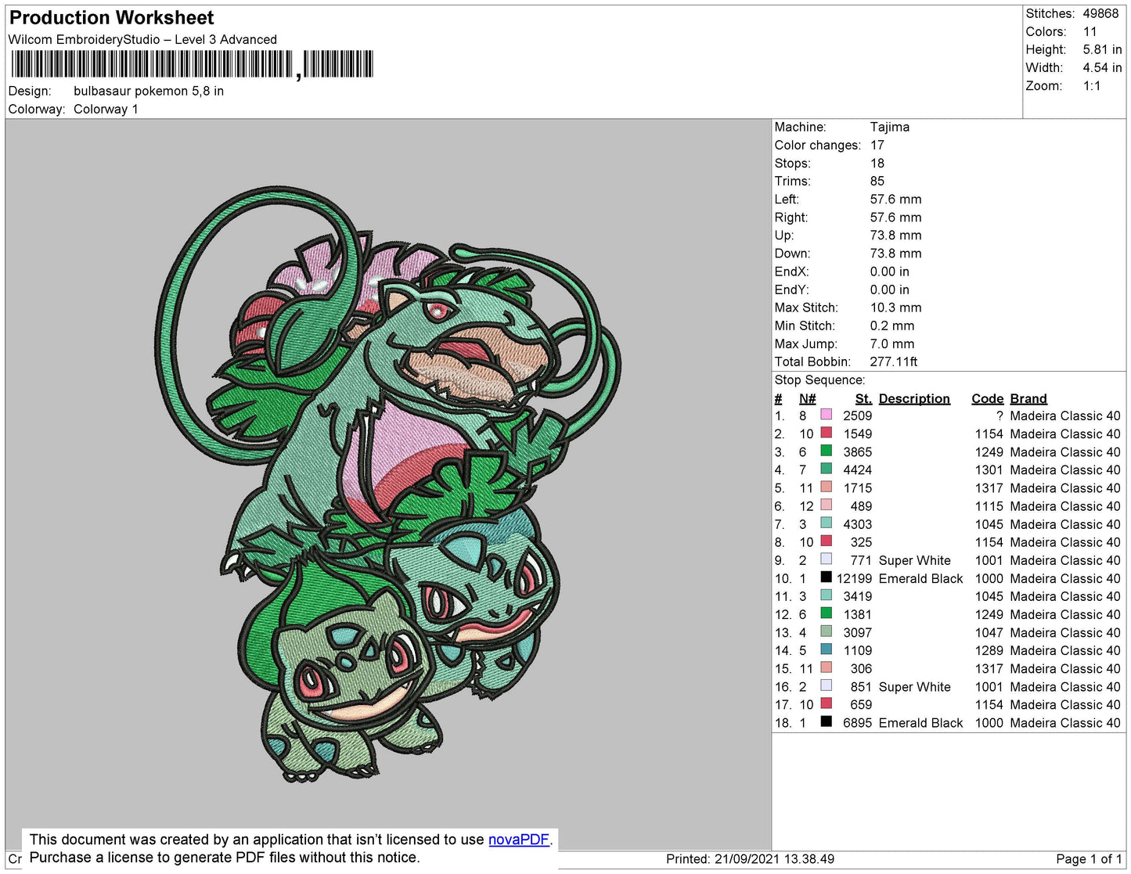Select the green swatch in stop row 3
Viewport: 1131px width, 874px height.
pyautogui.click(x=826, y=450)
